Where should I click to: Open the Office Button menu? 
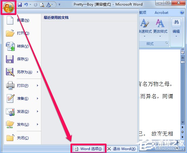pos(9,7)
